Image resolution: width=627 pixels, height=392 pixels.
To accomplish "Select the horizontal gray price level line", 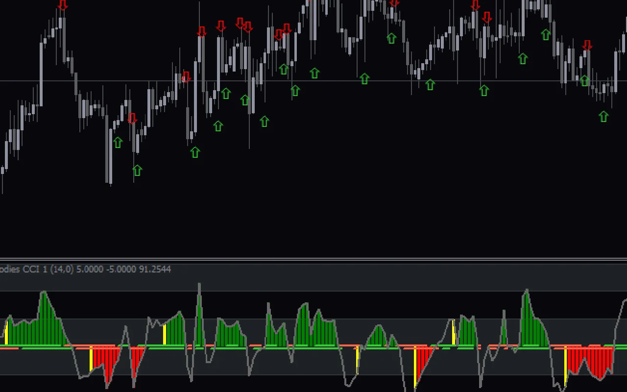I will click(x=343, y=81).
